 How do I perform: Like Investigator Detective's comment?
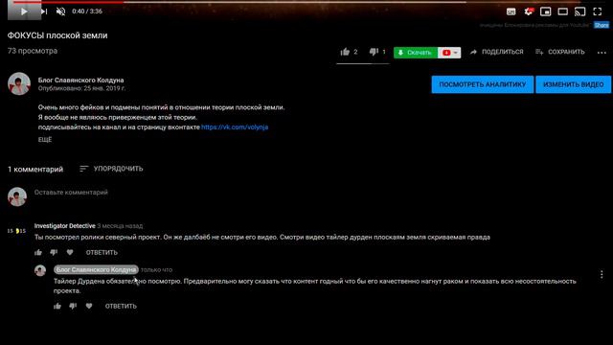pyautogui.click(x=38, y=252)
